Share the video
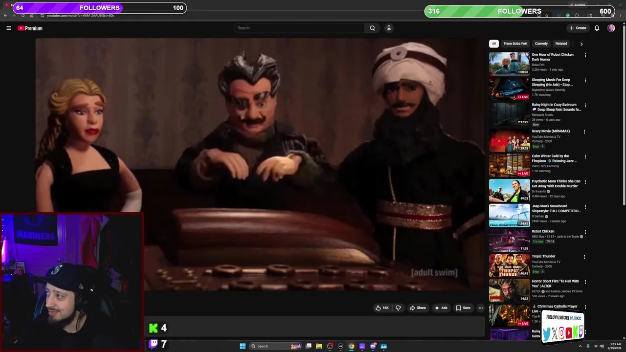Screen dimensions: 626x352 (x=418, y=308)
